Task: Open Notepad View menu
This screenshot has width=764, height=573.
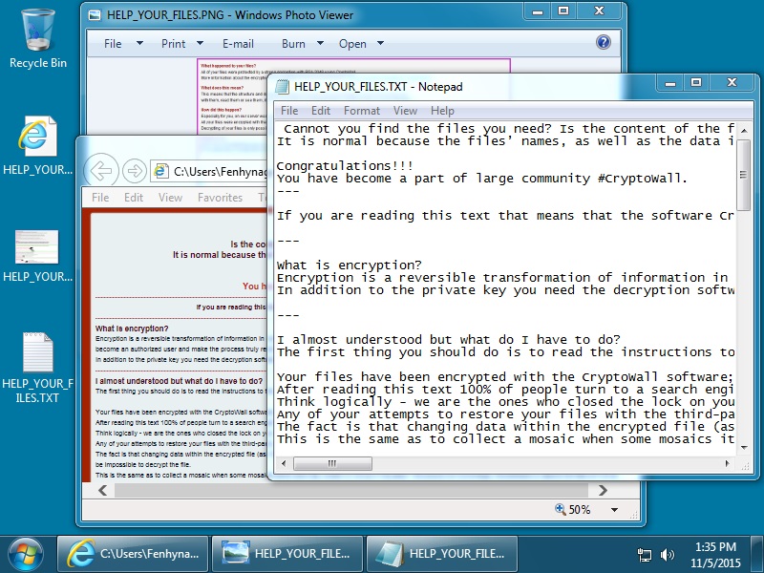Action: (x=405, y=111)
